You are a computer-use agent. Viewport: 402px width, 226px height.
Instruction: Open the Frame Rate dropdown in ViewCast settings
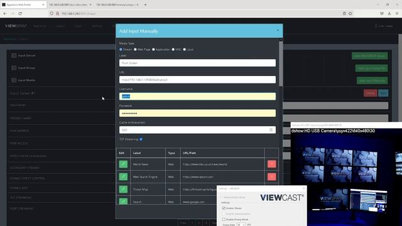click(241, 225)
